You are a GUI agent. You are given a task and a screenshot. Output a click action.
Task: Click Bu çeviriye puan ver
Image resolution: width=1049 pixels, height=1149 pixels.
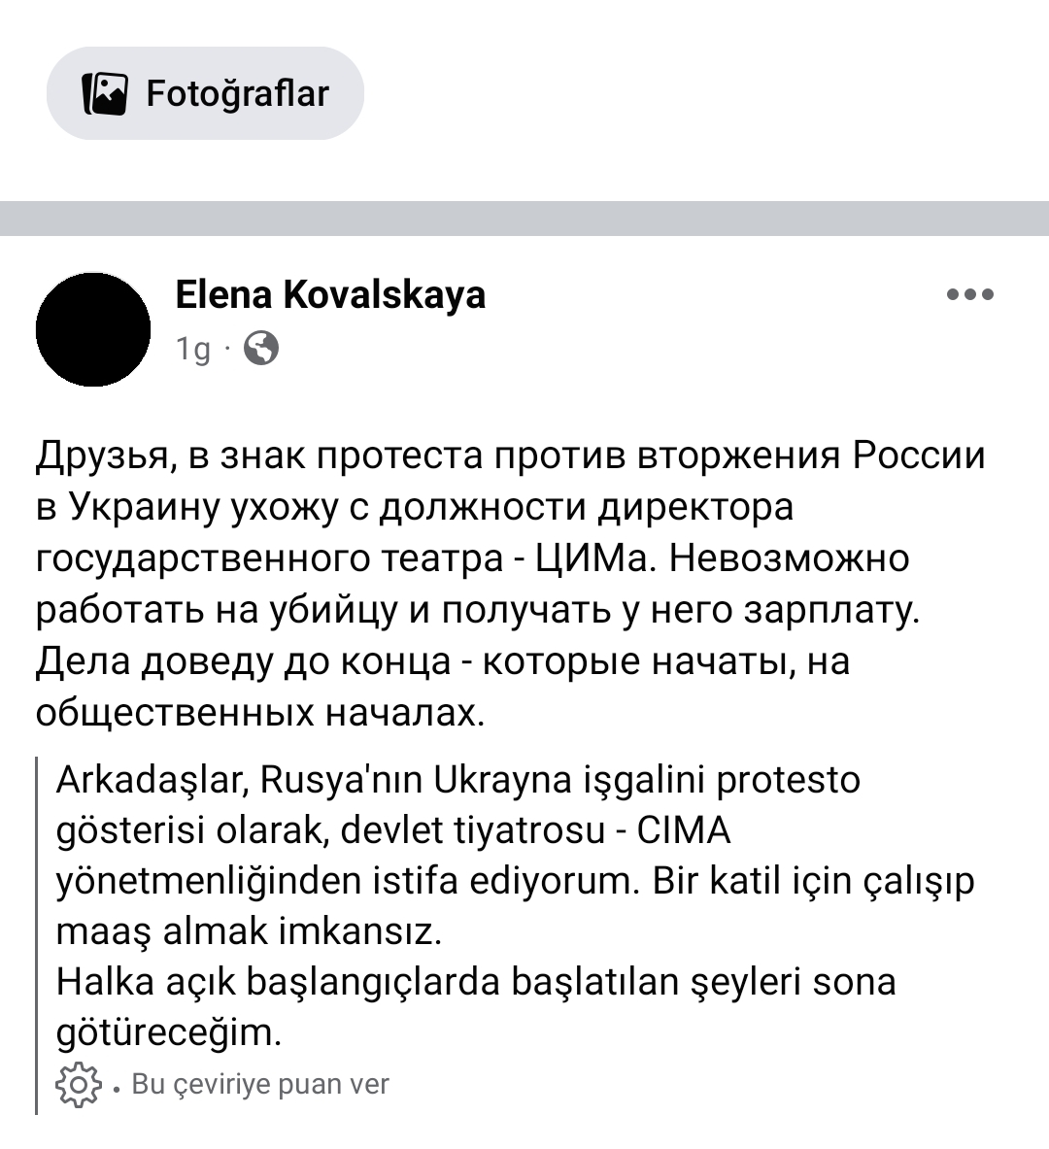pyautogui.click(x=260, y=1084)
